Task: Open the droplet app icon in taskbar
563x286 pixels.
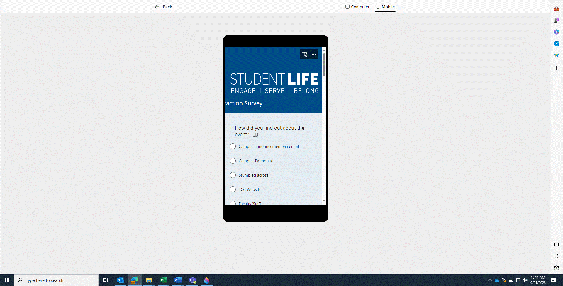Action: tap(207, 280)
